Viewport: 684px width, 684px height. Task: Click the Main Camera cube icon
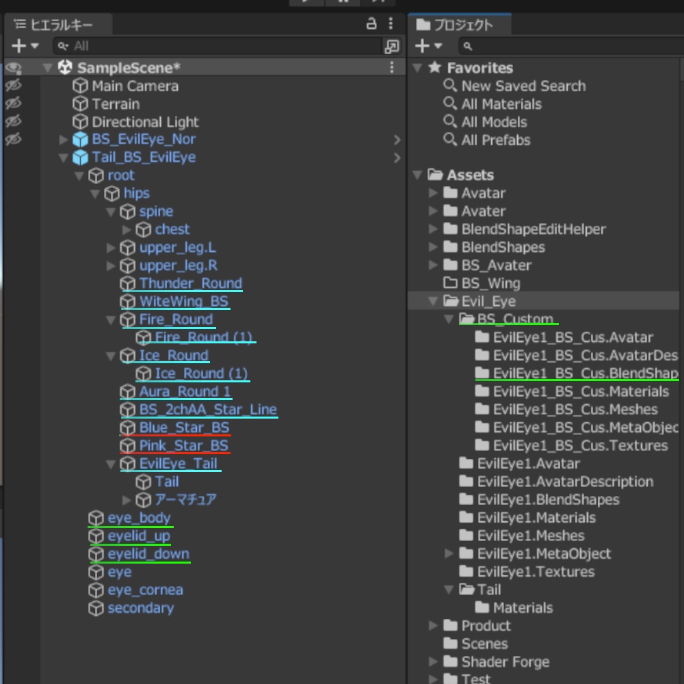[x=80, y=86]
